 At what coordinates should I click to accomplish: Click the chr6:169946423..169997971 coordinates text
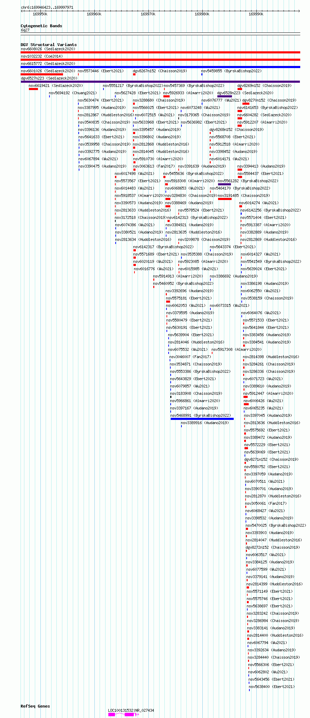coord(47,7)
